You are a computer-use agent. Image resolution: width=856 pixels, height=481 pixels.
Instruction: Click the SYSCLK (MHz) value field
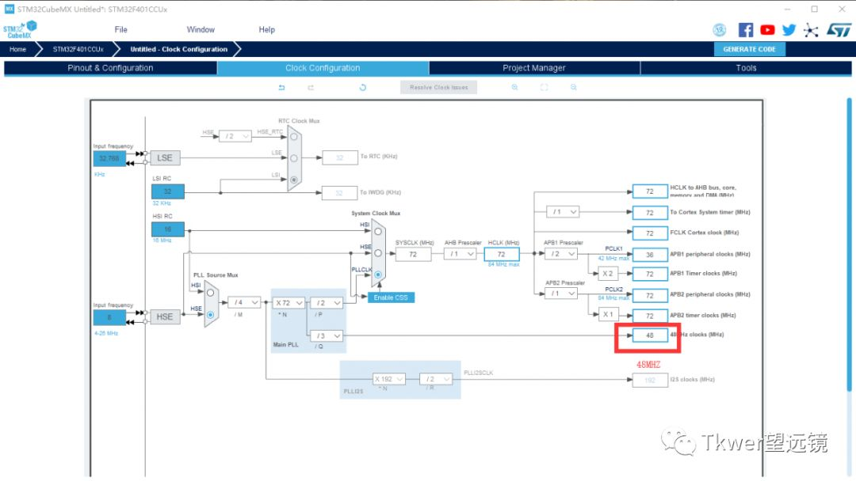[413, 254]
